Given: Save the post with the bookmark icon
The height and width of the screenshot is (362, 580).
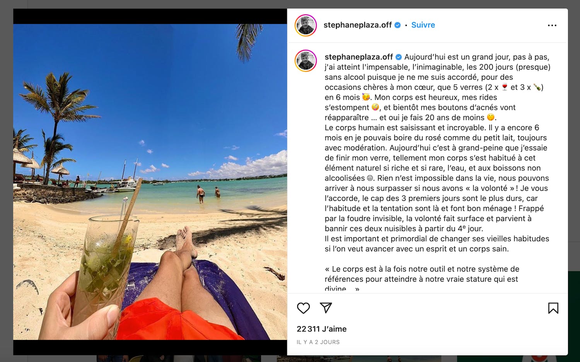Looking at the screenshot, I should 553,308.
